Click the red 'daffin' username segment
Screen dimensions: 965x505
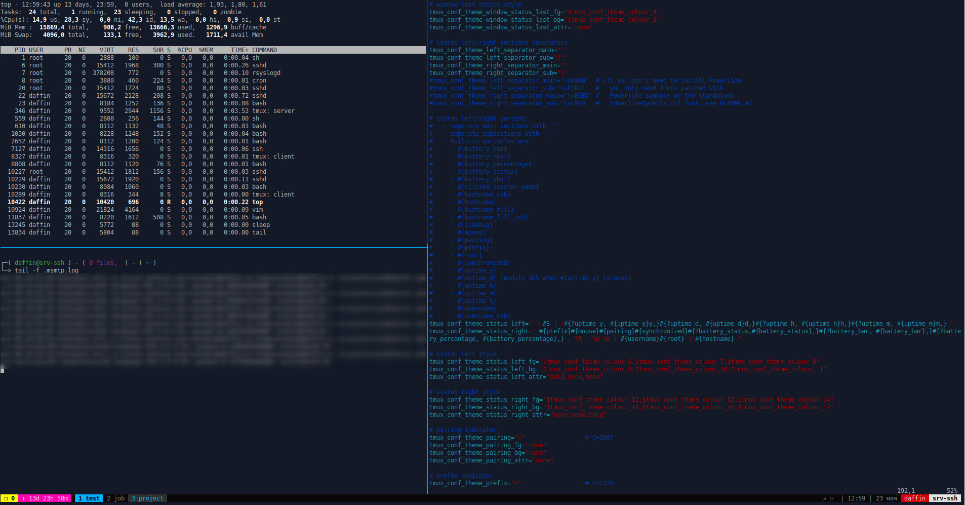[x=914, y=498]
